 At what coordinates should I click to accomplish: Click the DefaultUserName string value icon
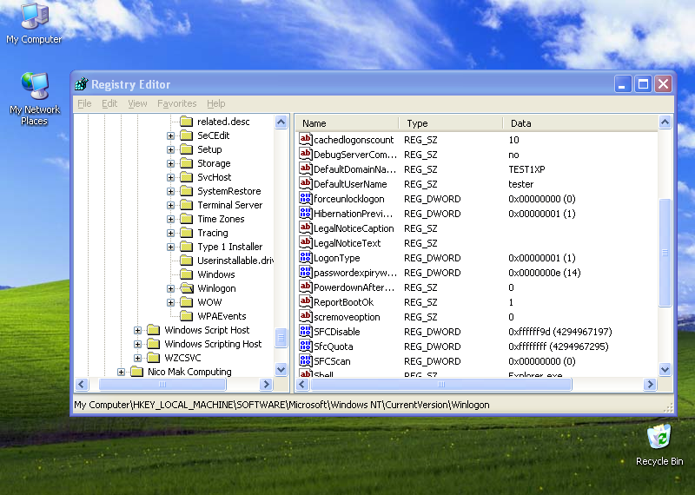pyautogui.click(x=306, y=183)
